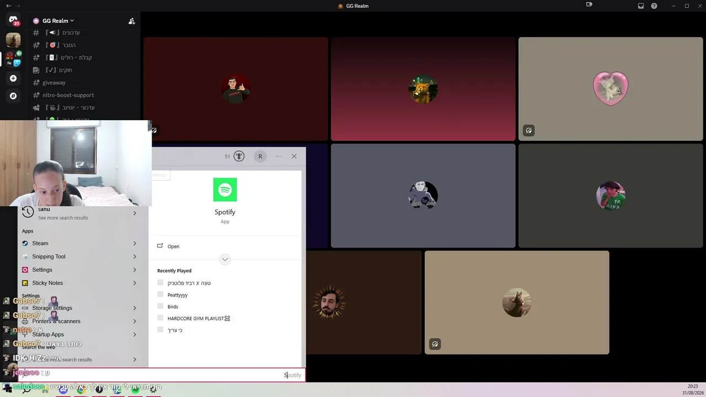
Task: Click the invite people icon beside GG Realm
Action: pyautogui.click(x=131, y=21)
